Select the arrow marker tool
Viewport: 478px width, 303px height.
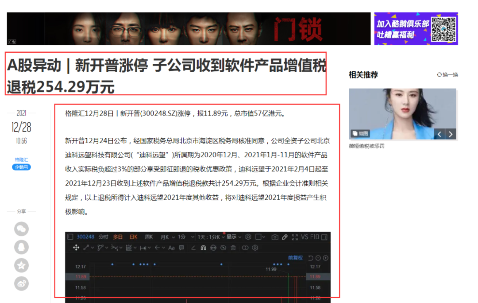157,248
